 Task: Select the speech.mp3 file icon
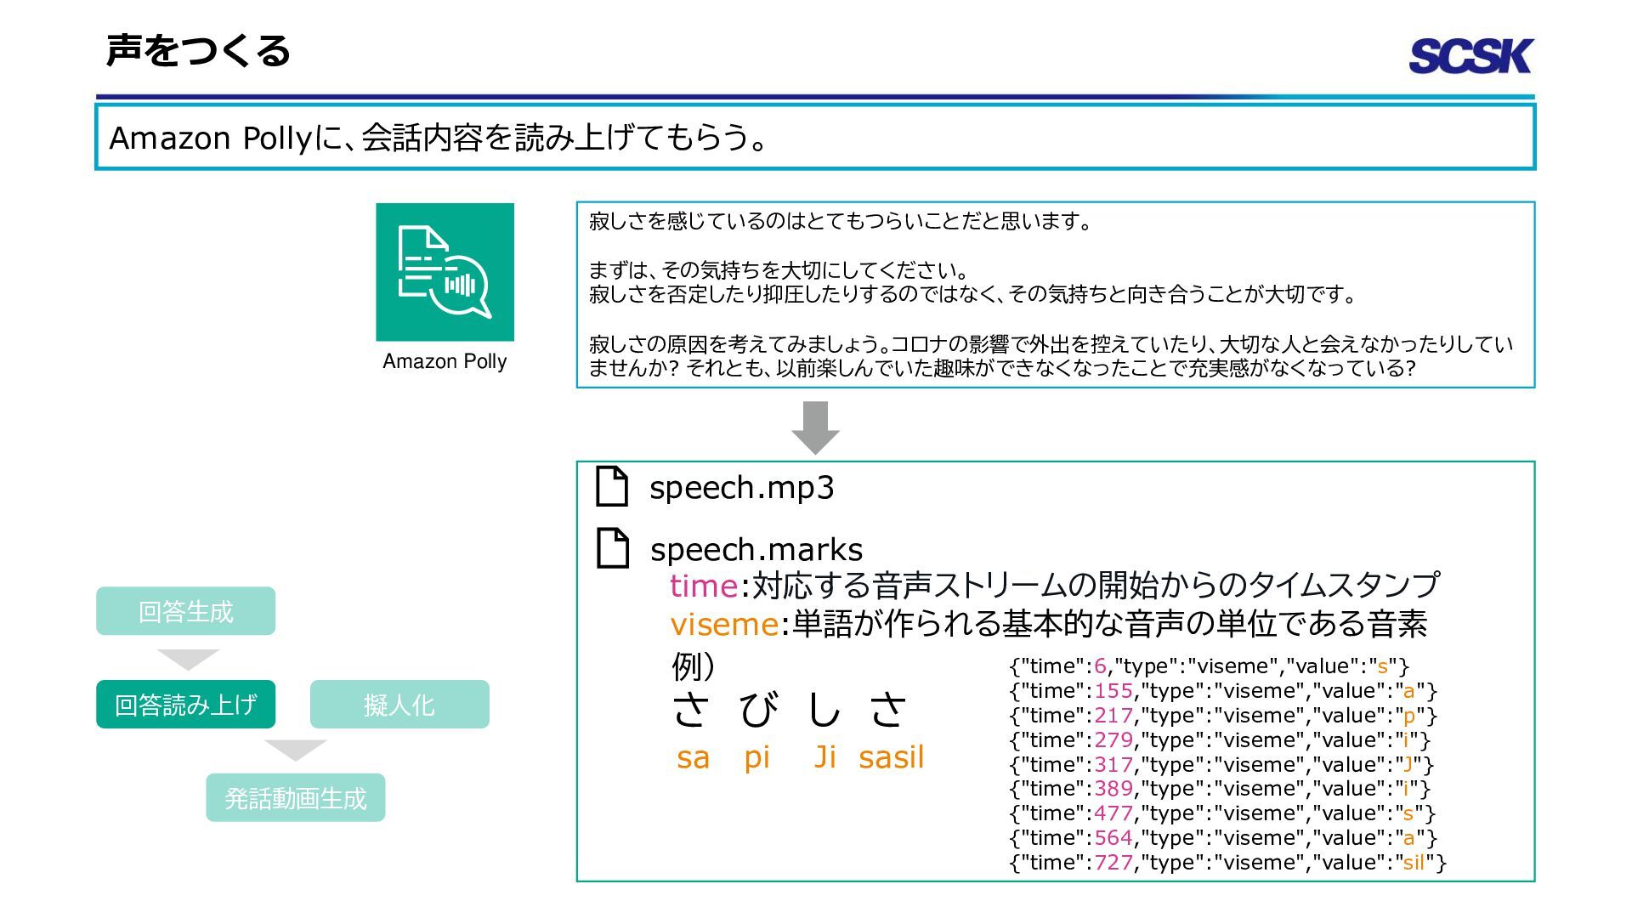[612, 486]
